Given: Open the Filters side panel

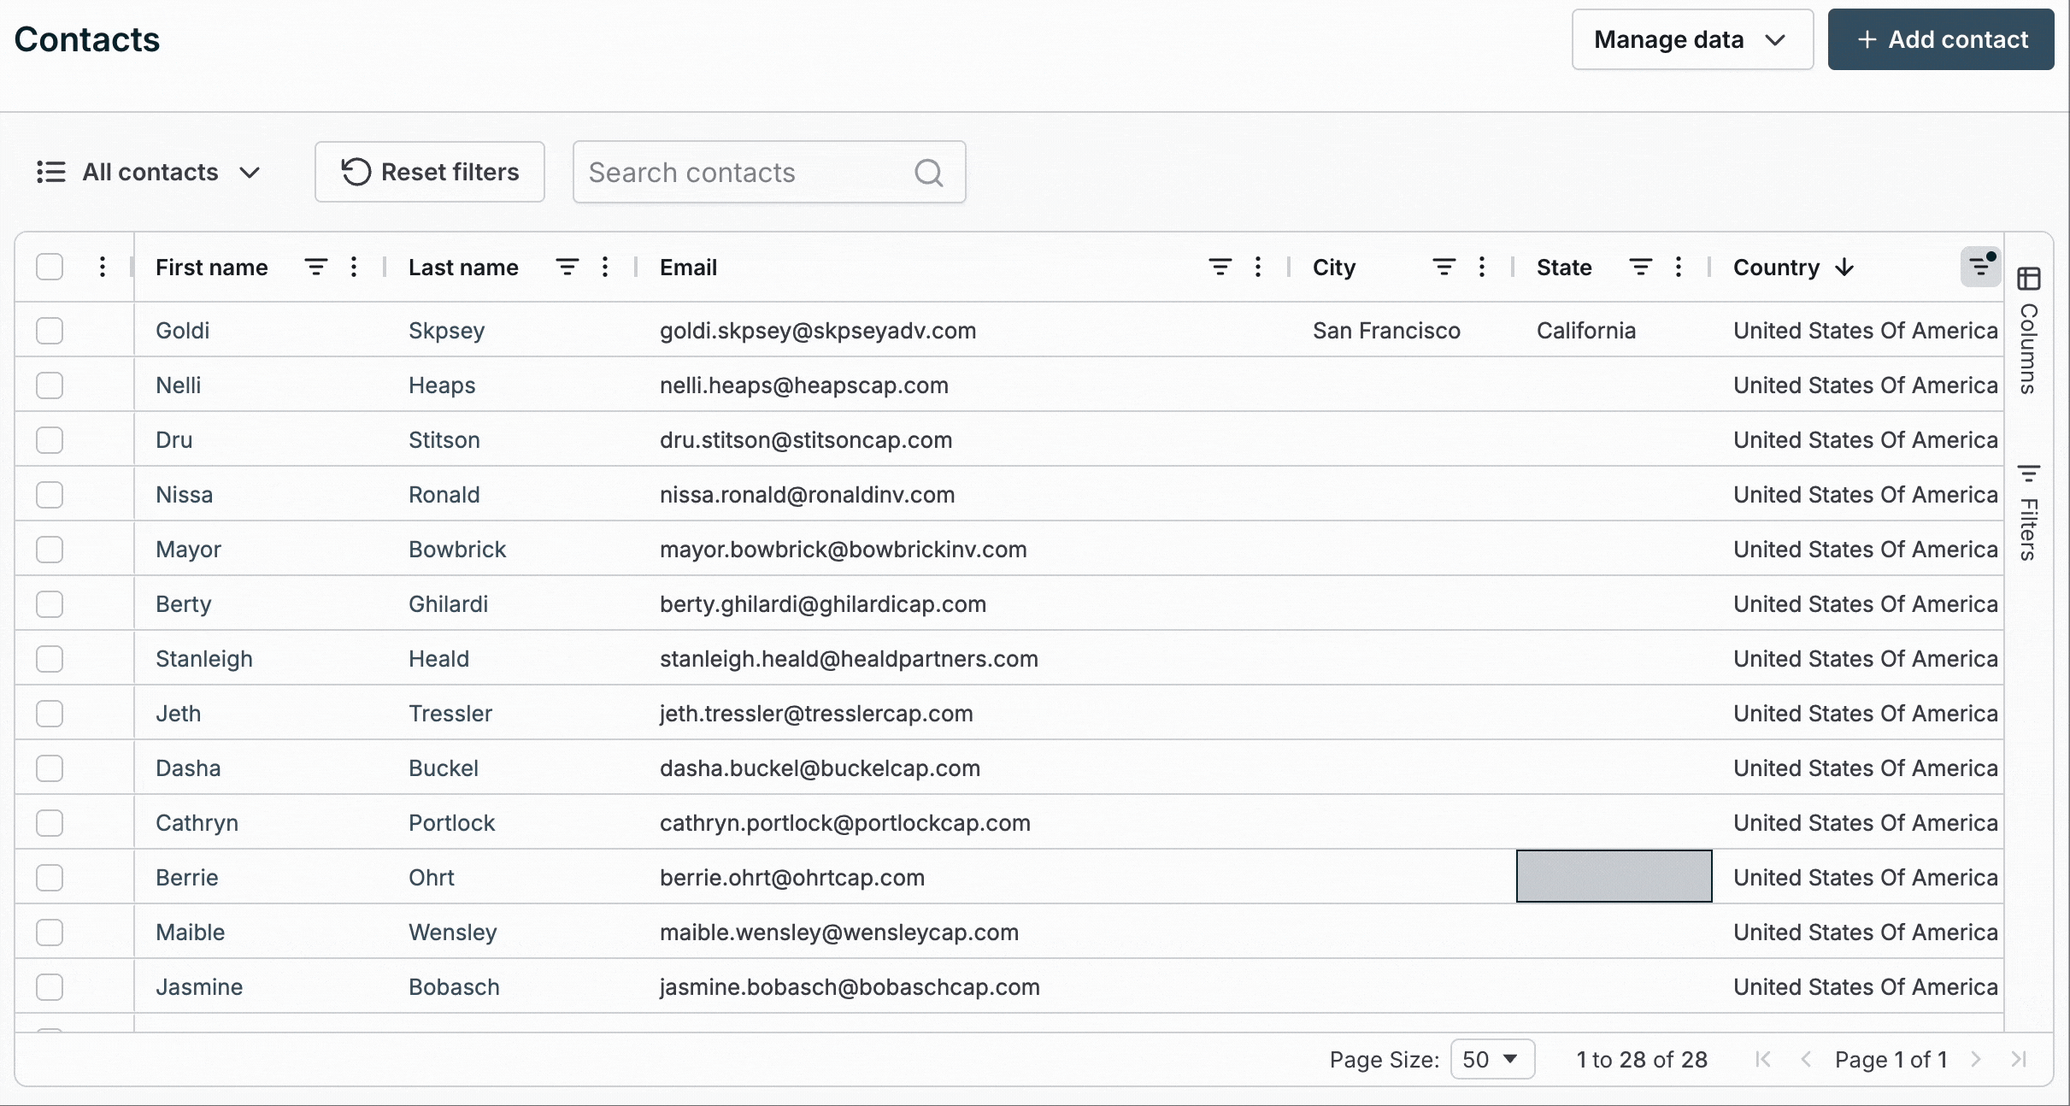Looking at the screenshot, I should [2029, 513].
